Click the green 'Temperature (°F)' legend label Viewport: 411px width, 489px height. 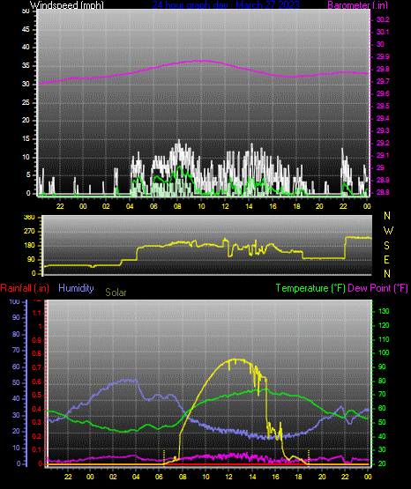(x=310, y=288)
